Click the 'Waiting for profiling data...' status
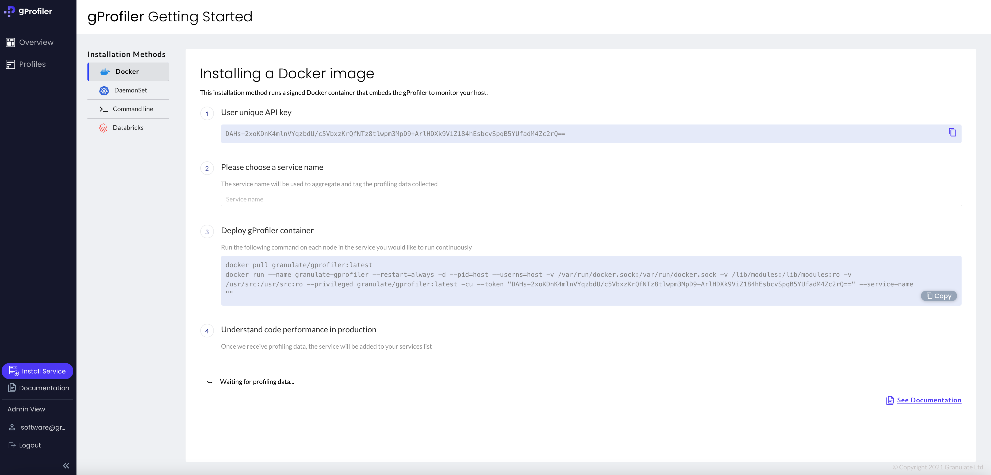This screenshot has width=991, height=475. tap(257, 381)
